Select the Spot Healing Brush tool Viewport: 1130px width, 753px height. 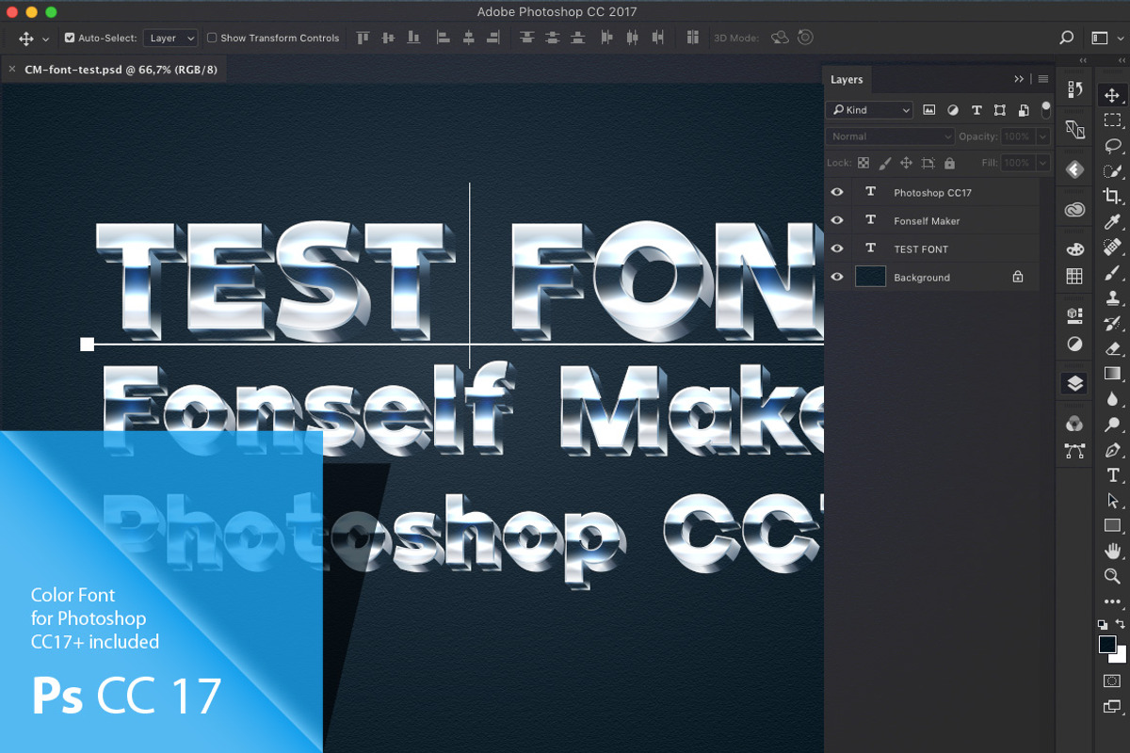click(1112, 248)
